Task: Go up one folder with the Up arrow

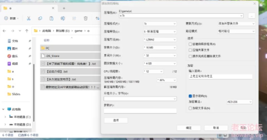Action: 26,31
